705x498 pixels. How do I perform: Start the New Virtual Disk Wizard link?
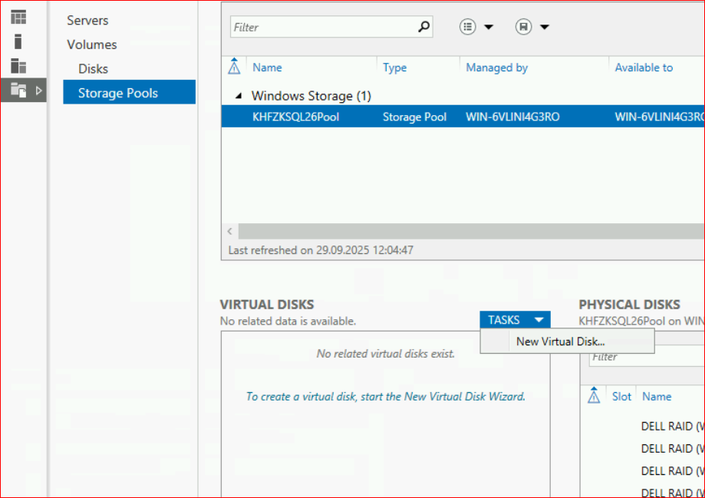click(x=385, y=397)
